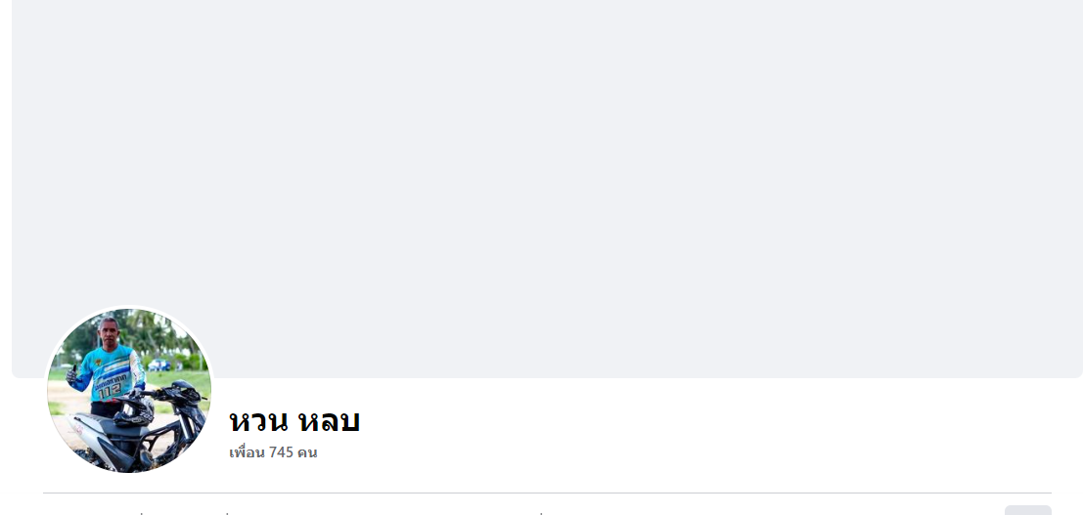This screenshot has width=1083, height=515.
Task: Click the horizontal divider line below the profile
Action: tap(547, 493)
